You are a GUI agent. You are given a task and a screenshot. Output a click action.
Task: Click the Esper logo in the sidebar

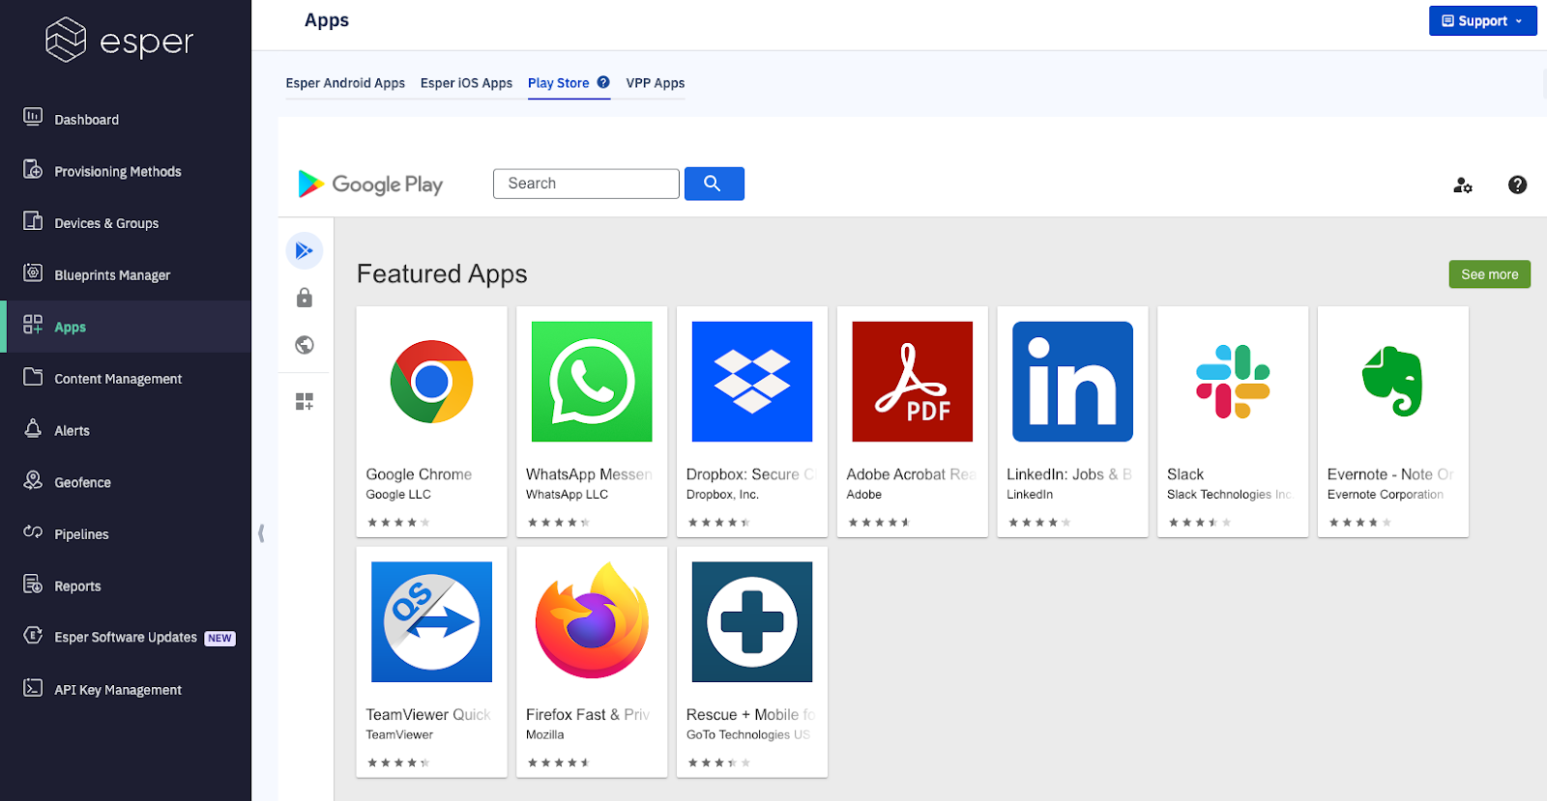point(120,40)
